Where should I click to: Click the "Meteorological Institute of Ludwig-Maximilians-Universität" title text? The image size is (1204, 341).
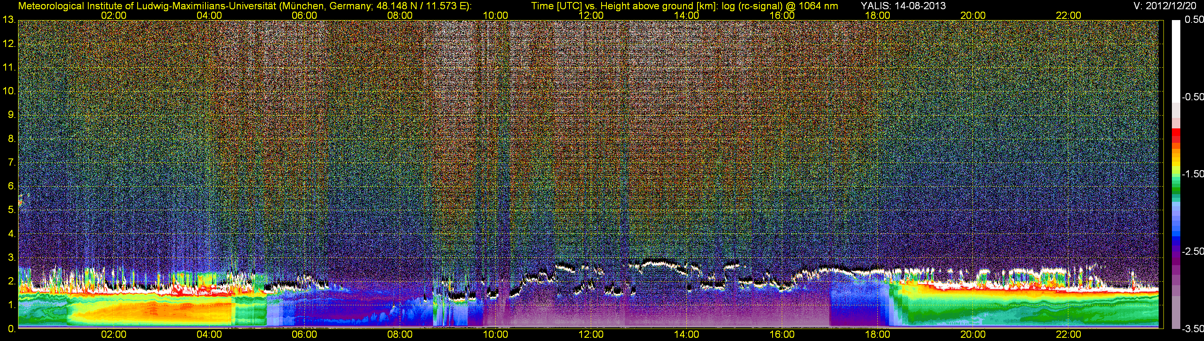coord(147,6)
